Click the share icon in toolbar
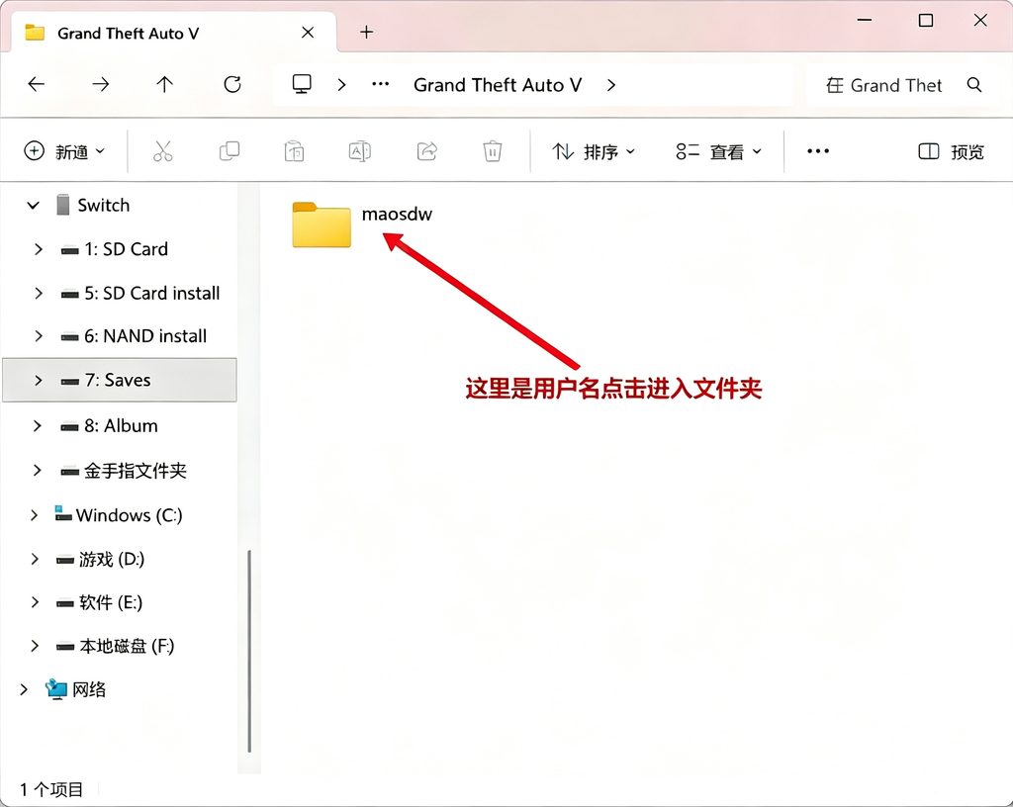 427,151
